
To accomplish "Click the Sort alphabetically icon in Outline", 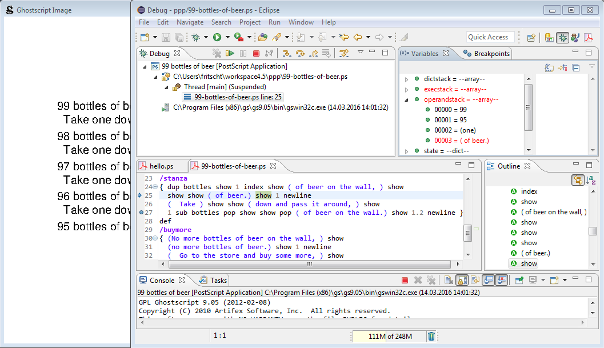I will point(591,179).
